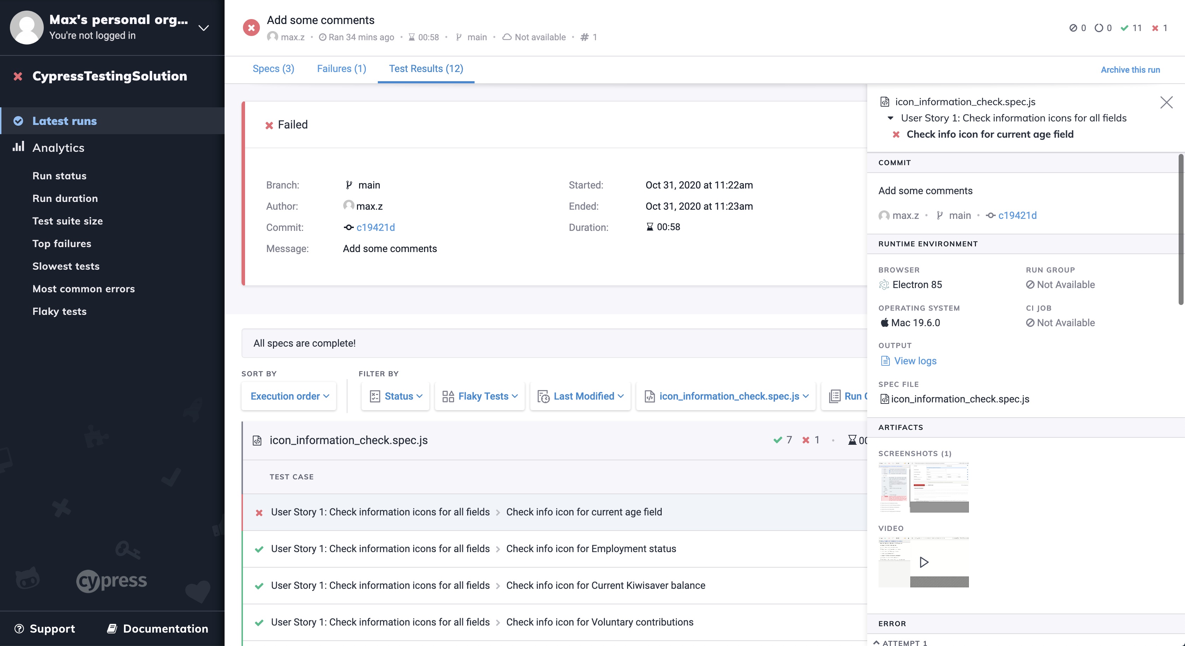Image resolution: width=1185 pixels, height=646 pixels.
Task: Click Archive this run
Action: point(1130,70)
